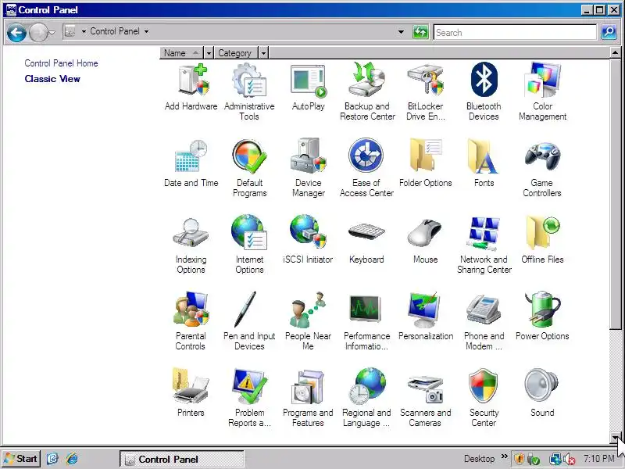
Task: Switch to Control Panel Home view
Action: tap(61, 63)
